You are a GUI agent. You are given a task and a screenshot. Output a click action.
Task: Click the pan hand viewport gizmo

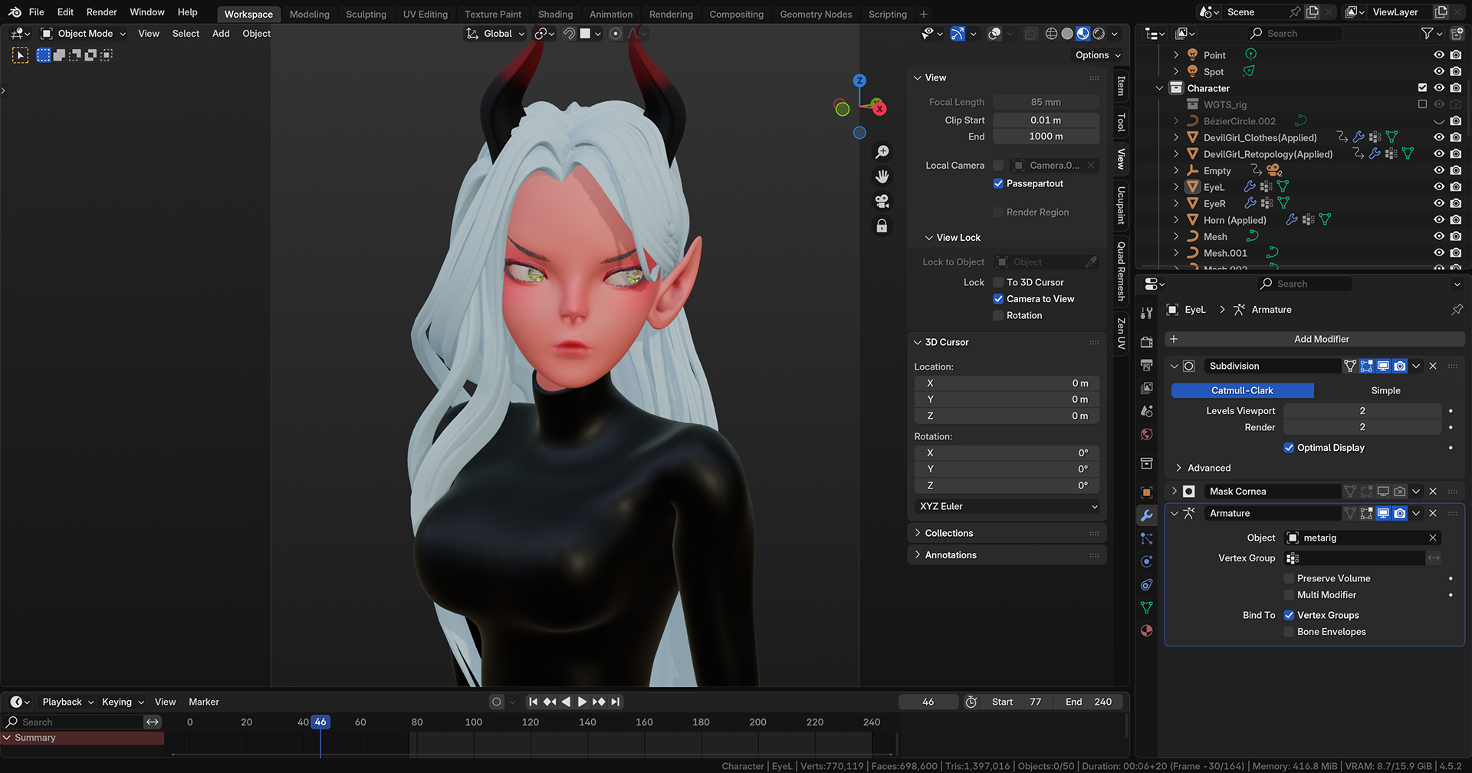click(882, 176)
